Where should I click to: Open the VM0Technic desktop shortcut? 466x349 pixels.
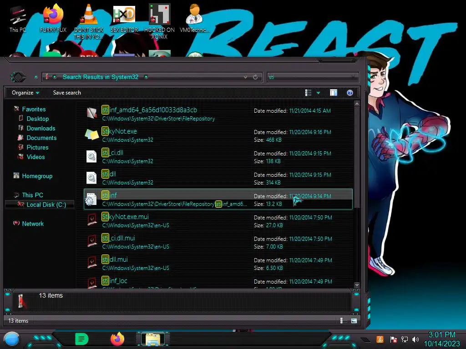click(x=194, y=19)
